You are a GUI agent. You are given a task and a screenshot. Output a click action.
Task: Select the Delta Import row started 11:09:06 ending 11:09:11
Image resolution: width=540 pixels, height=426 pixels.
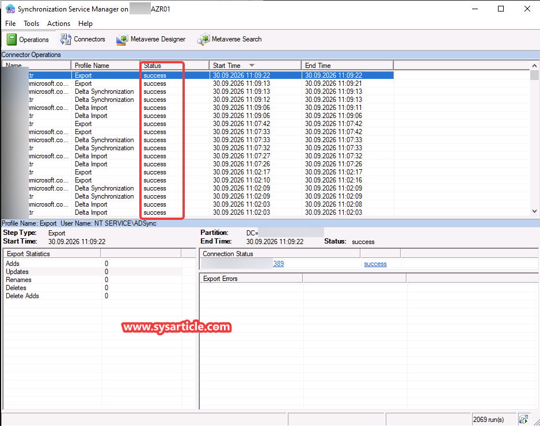pyautogui.click(x=197, y=108)
